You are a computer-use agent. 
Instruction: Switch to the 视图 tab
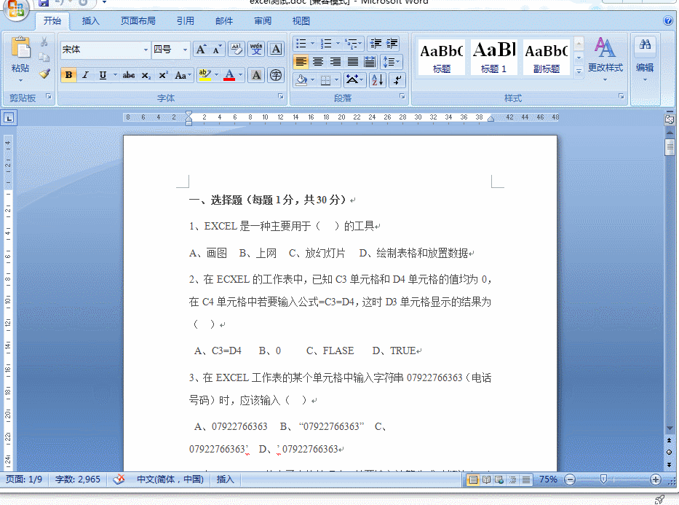pos(301,21)
